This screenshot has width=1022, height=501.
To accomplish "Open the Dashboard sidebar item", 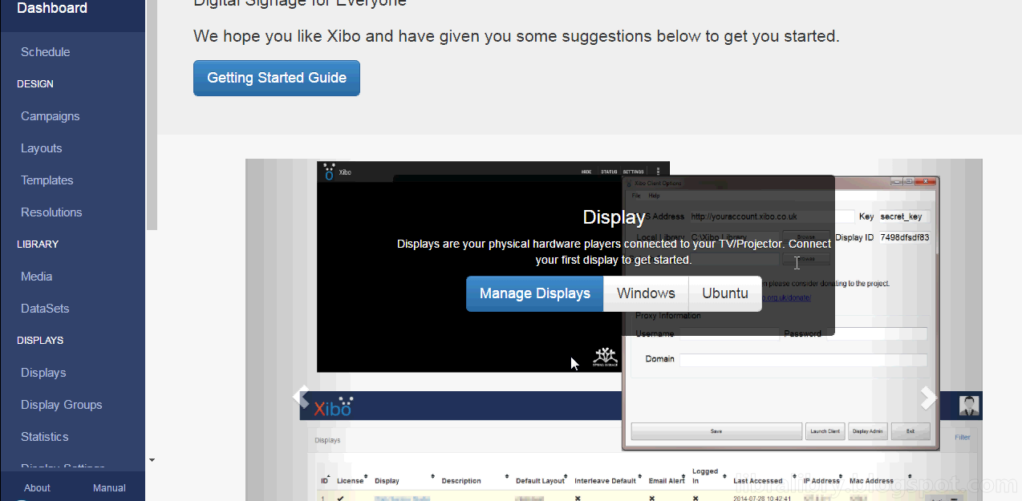I will click(x=52, y=9).
